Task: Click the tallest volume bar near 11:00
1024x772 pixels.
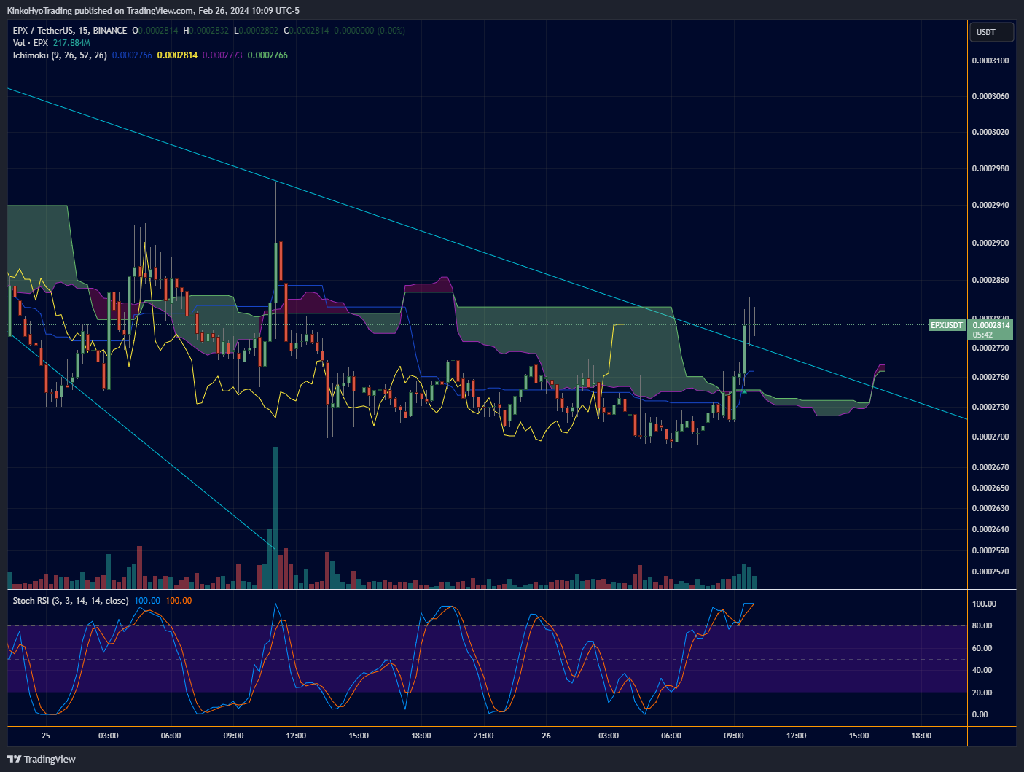Action: click(275, 518)
